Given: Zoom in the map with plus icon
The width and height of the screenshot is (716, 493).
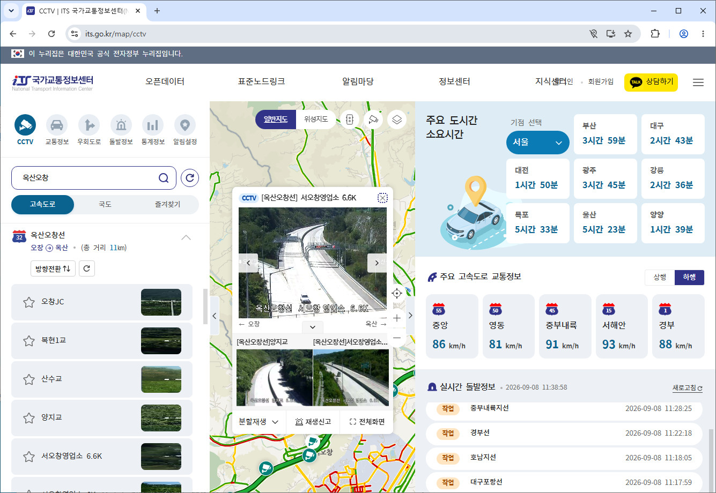Looking at the screenshot, I should (397, 318).
